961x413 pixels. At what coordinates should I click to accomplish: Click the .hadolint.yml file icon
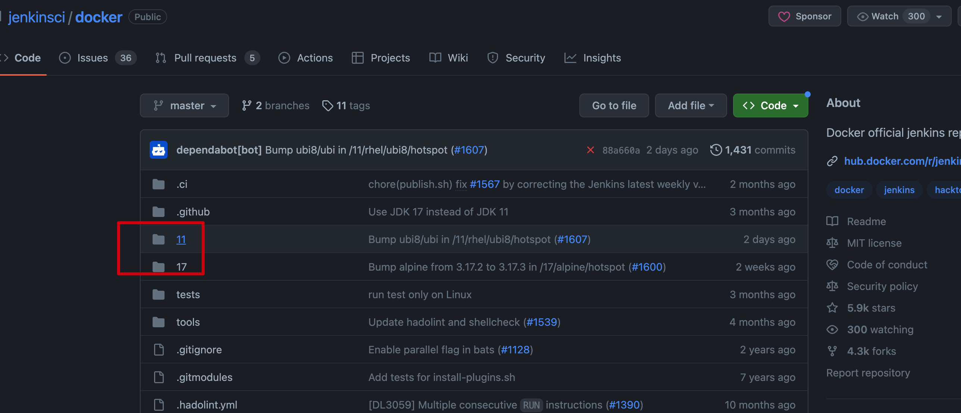(x=159, y=405)
